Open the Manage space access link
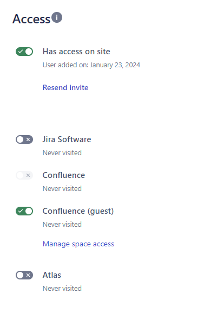 (x=78, y=244)
